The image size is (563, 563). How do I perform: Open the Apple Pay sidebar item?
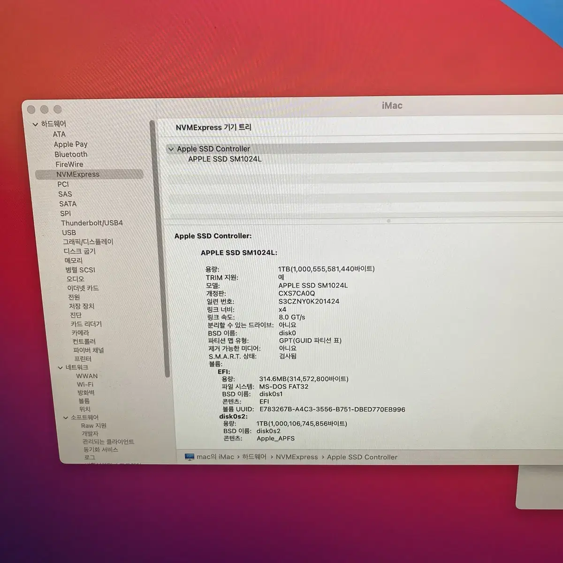[70, 145]
